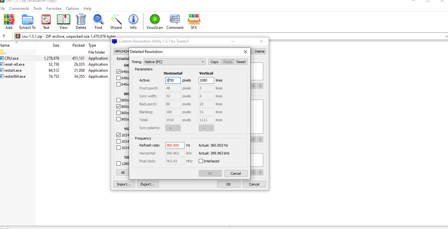This screenshot has width=448, height=229.
Task: Select CRU.exe in the file list
Action: click(x=11, y=58)
